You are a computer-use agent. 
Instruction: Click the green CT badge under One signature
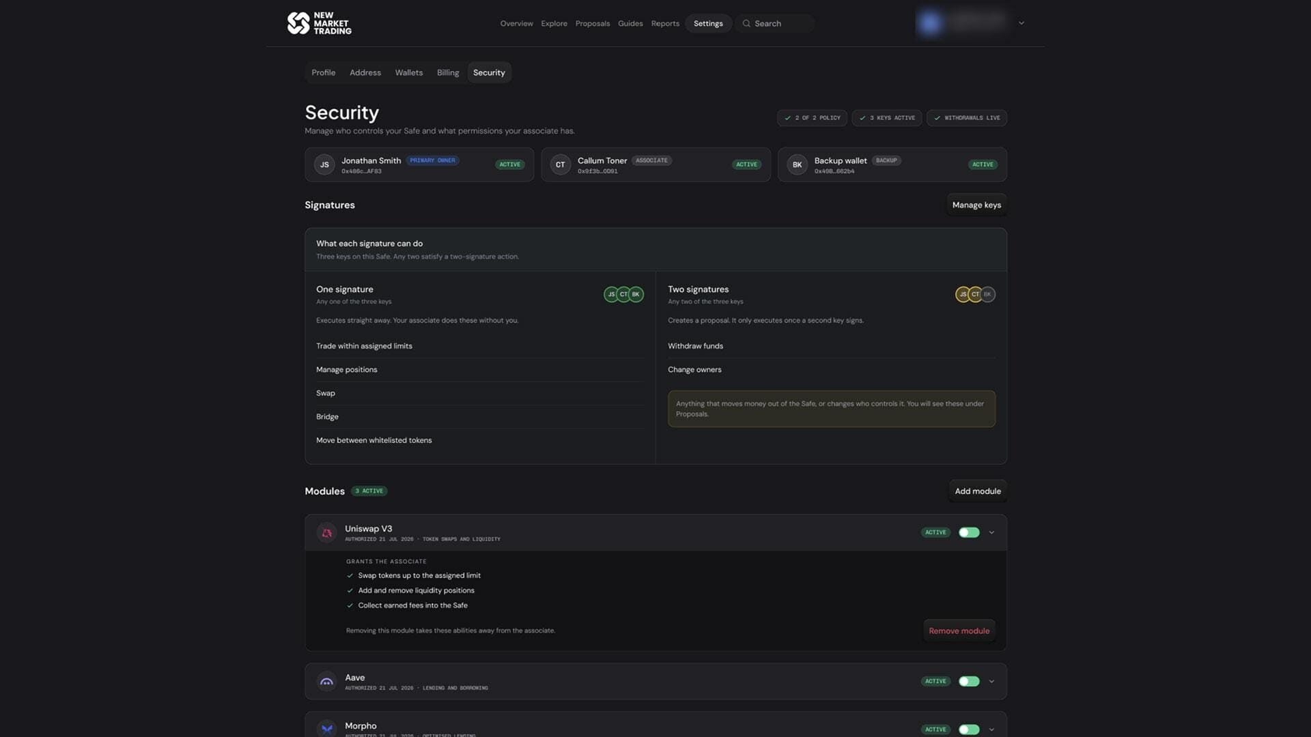click(623, 294)
